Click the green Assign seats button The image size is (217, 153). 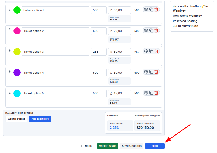coord(108,146)
